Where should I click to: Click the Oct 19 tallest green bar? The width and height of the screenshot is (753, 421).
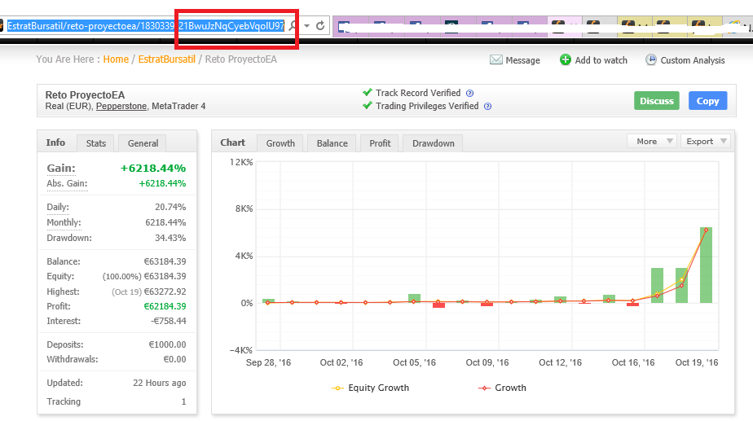pyautogui.click(x=706, y=265)
